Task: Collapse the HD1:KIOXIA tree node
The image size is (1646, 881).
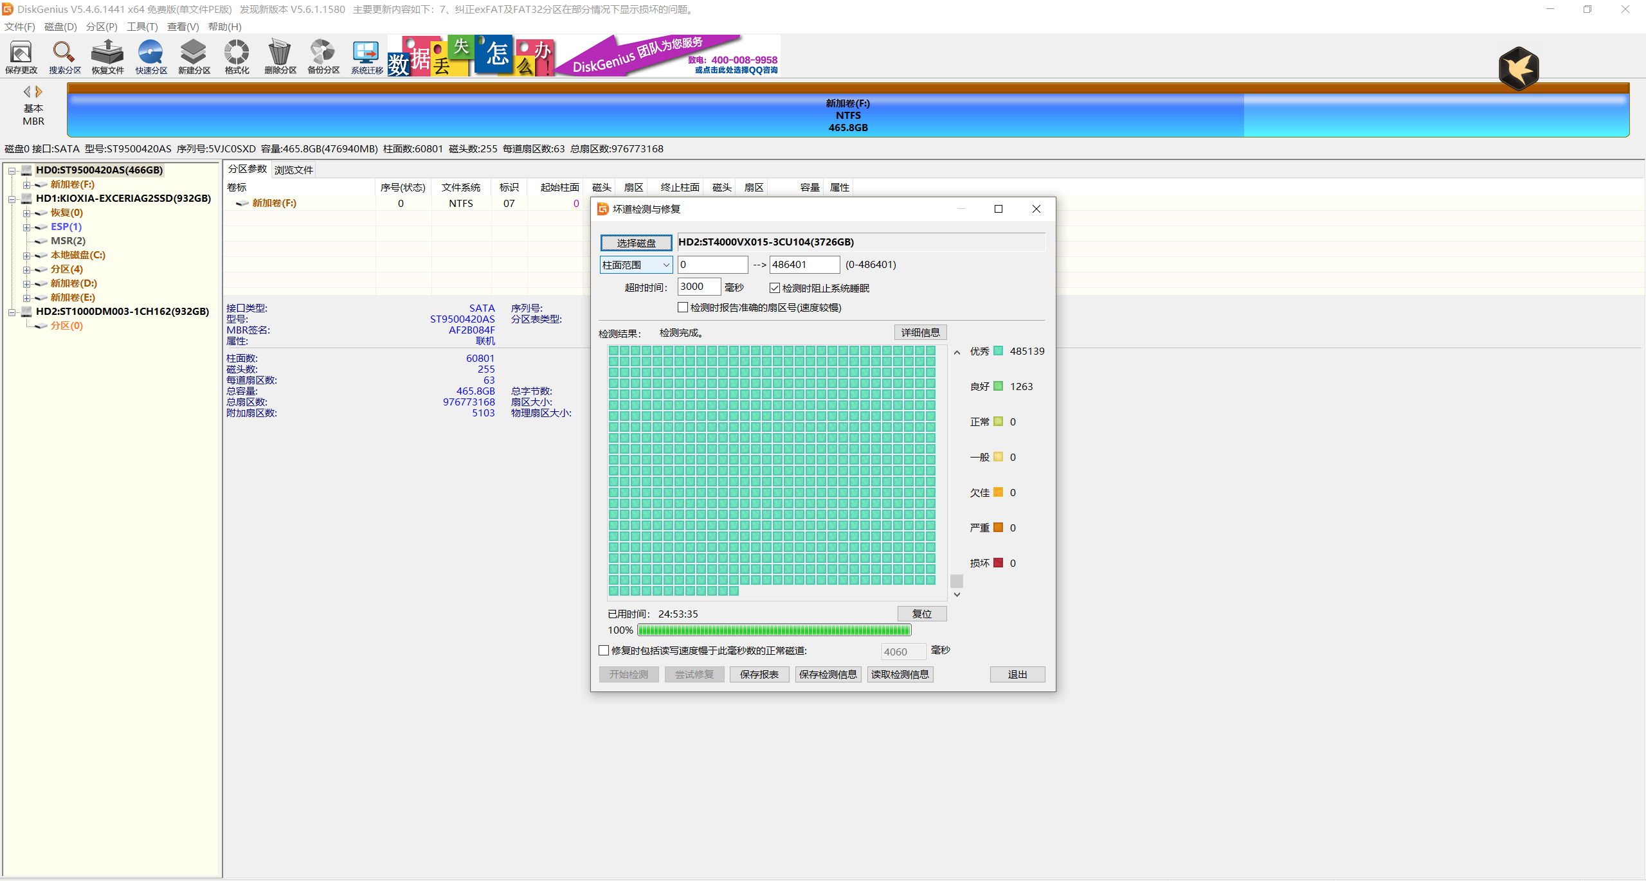Action: click(12, 199)
